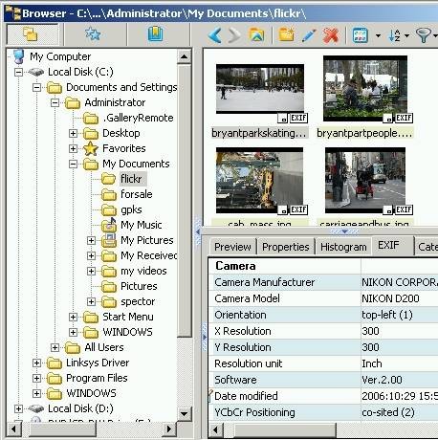The image size is (438, 440).
Task: Click EXIF badge on bryantpartpeople image
Action: 404,118
